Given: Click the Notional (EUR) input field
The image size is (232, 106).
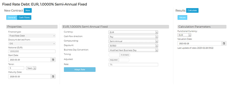Looking at the screenshot, I should click(32, 51).
